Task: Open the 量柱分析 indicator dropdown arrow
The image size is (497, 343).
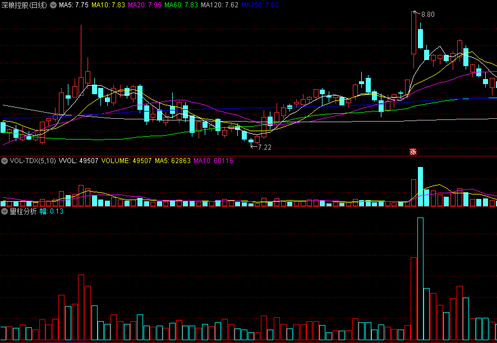Action: (x=4, y=211)
